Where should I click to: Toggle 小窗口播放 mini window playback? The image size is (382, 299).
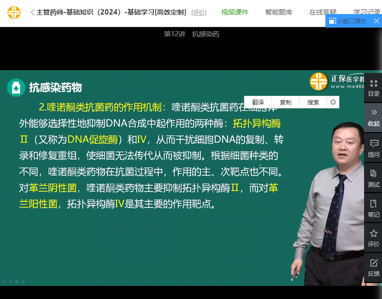[348, 21]
